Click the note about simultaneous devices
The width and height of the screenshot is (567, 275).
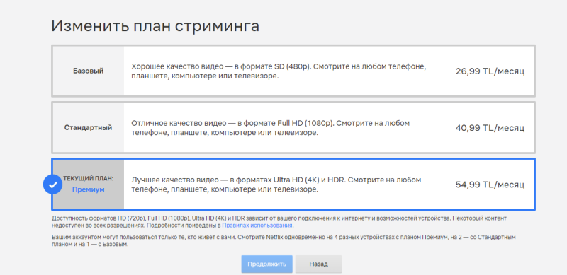[x=283, y=241]
